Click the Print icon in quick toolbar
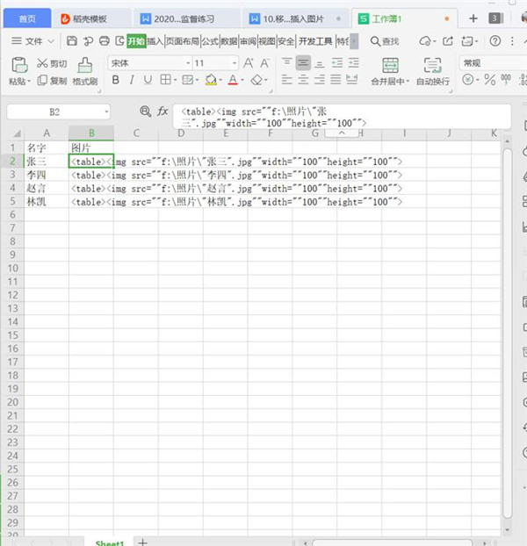The width and height of the screenshot is (527, 546). [x=105, y=41]
